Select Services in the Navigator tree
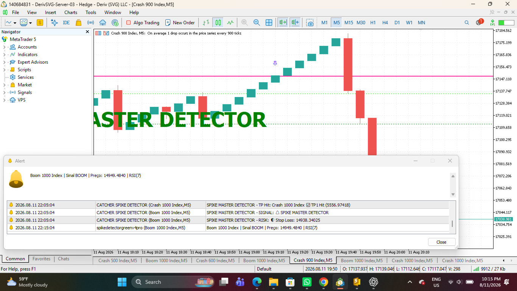The image size is (517, 291). [x=25, y=77]
